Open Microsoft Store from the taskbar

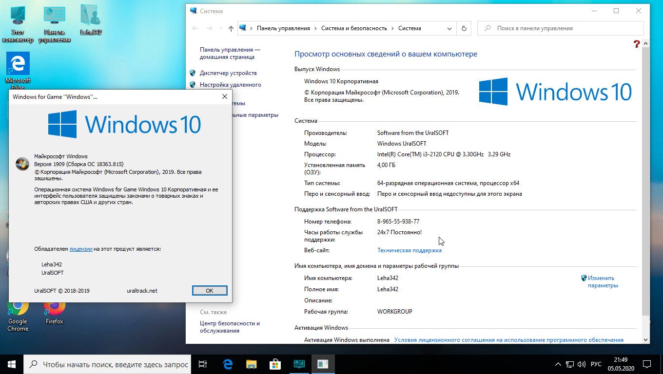pos(275,364)
